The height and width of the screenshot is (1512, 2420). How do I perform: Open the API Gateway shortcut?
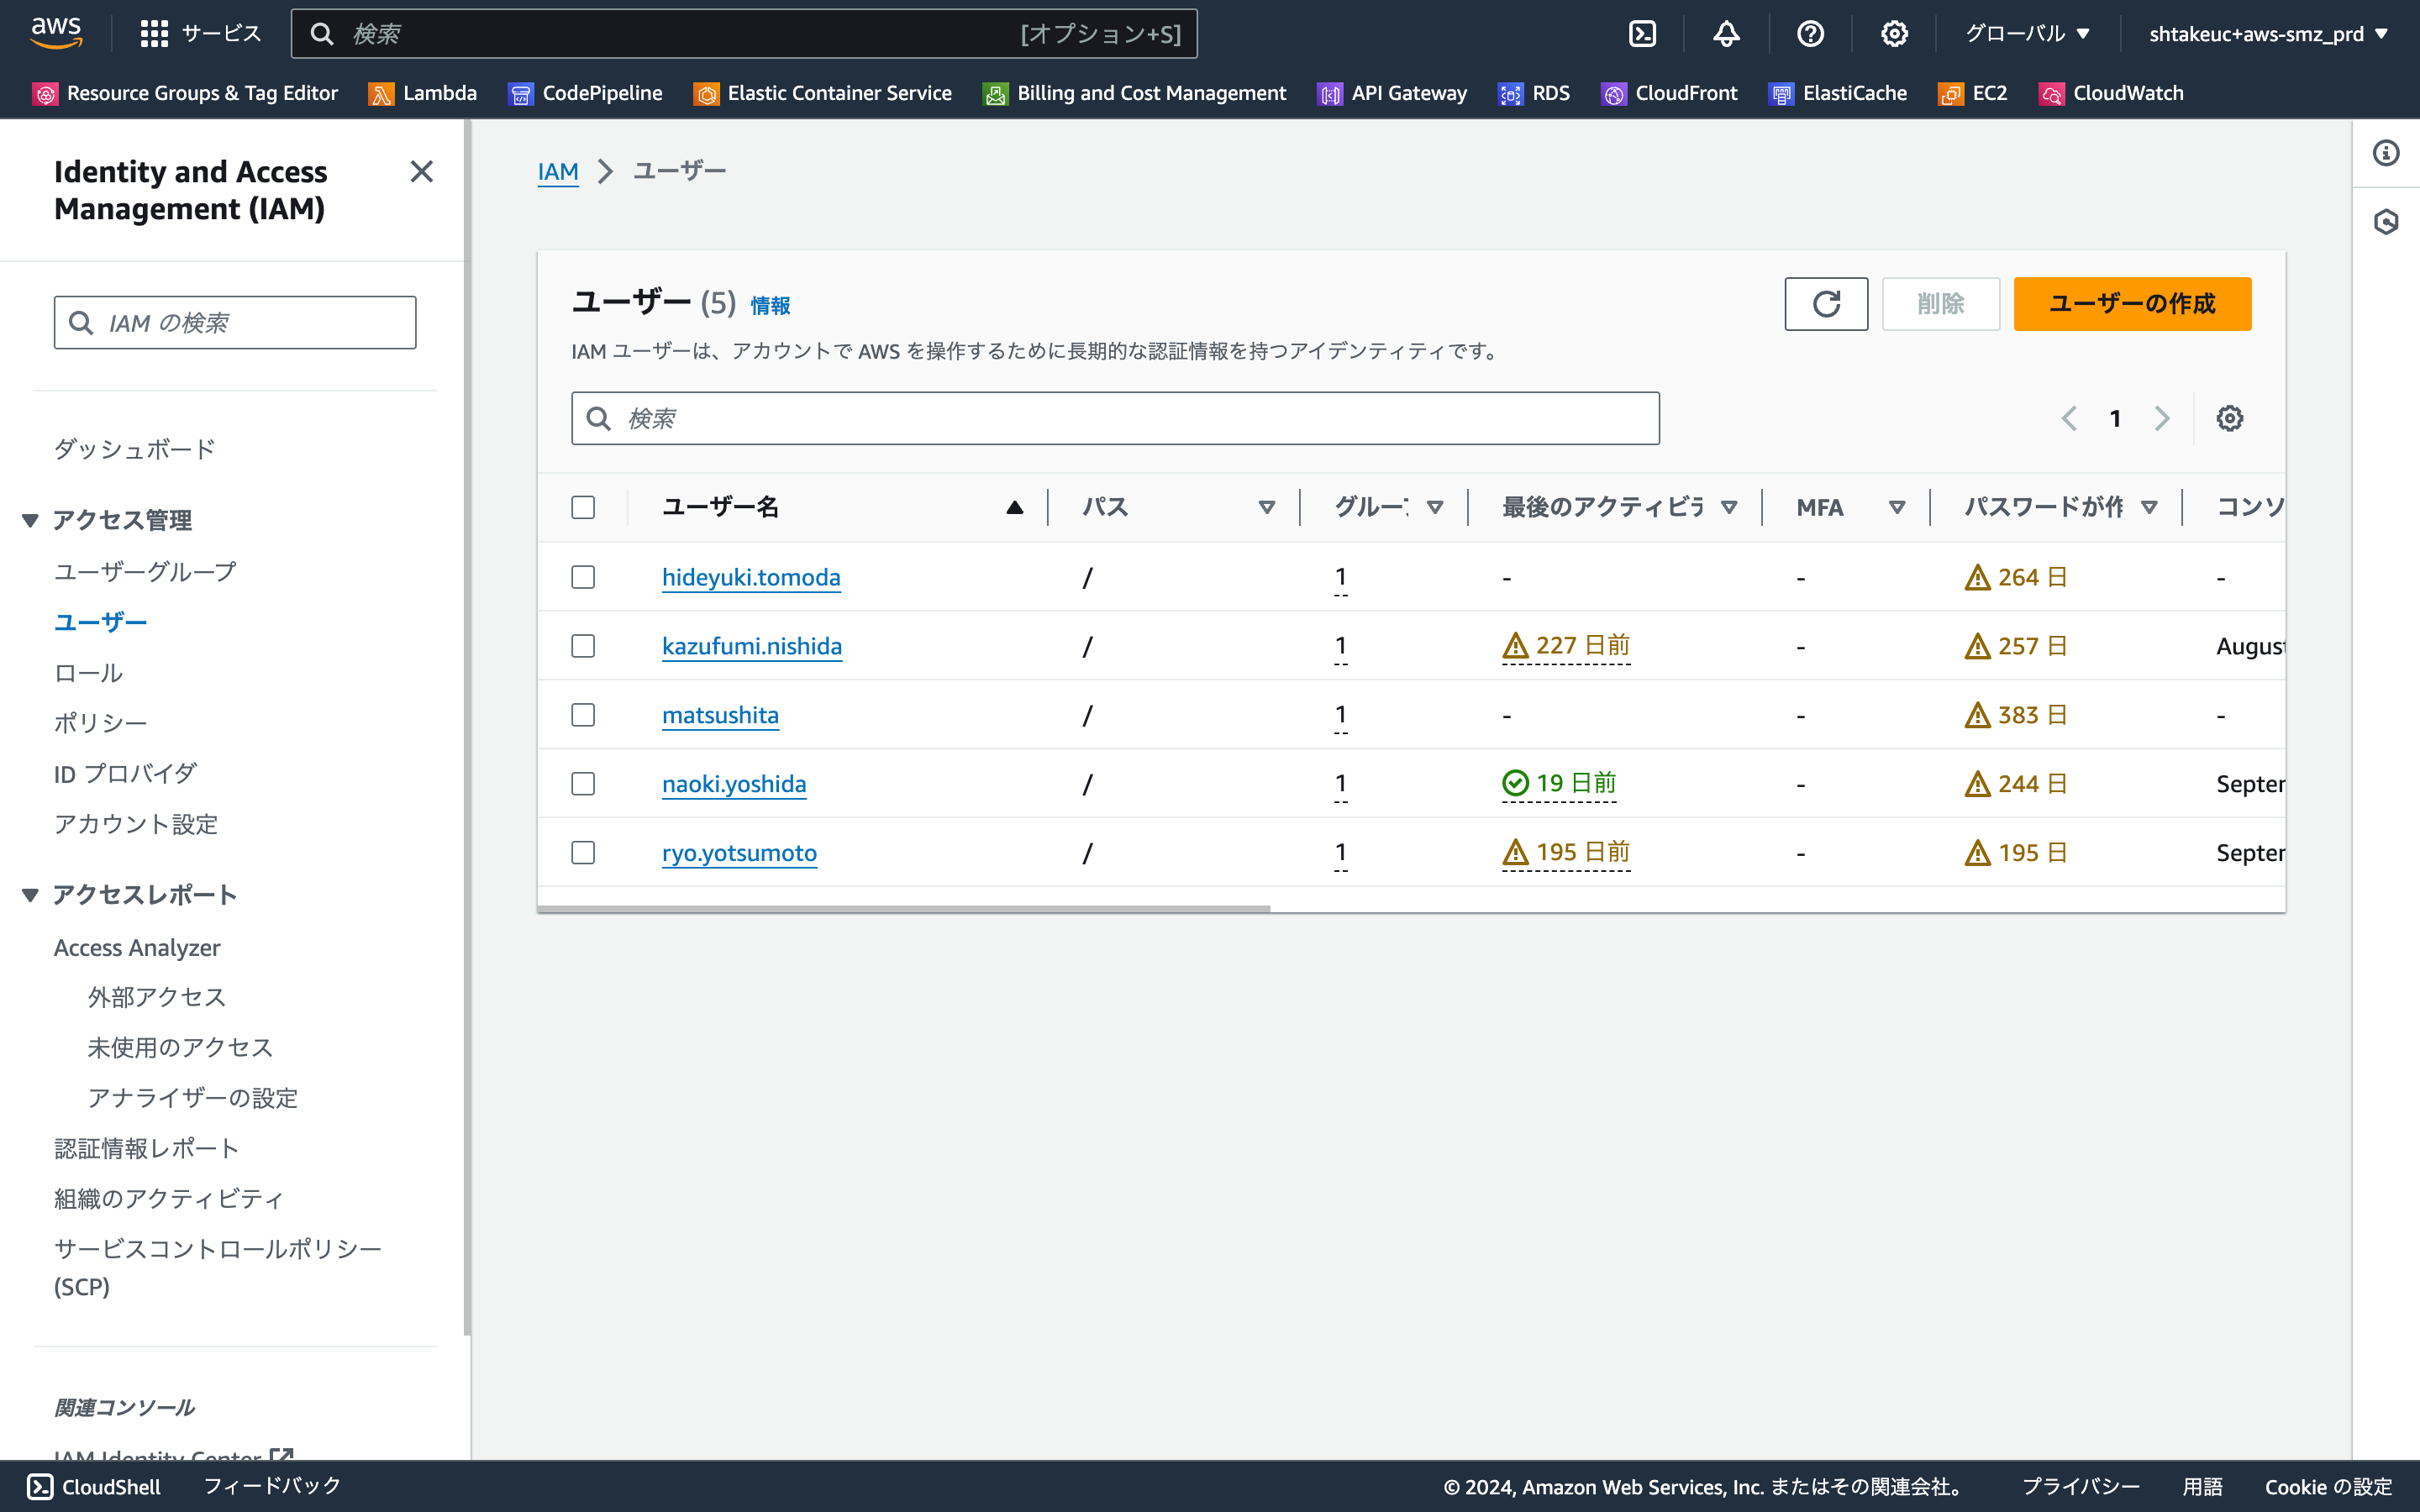coord(1393,93)
